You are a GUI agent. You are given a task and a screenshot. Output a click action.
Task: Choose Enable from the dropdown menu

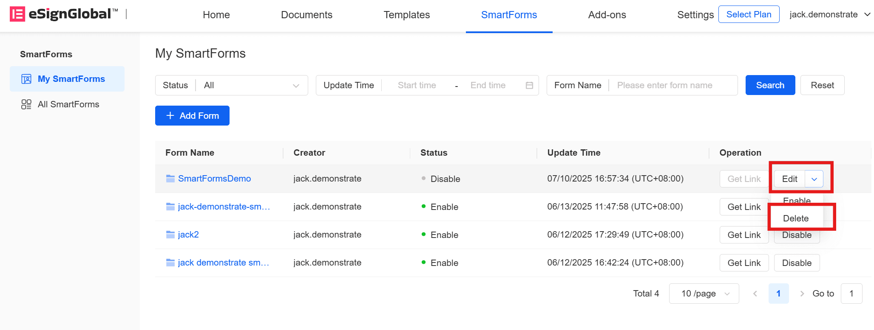pos(797,200)
